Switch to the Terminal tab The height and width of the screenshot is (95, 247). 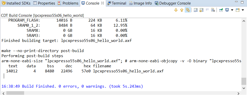pos(117,3)
